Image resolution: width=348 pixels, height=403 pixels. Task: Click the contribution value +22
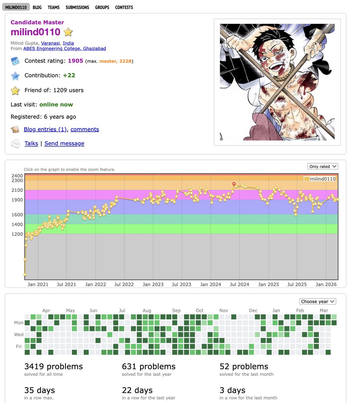pos(69,76)
